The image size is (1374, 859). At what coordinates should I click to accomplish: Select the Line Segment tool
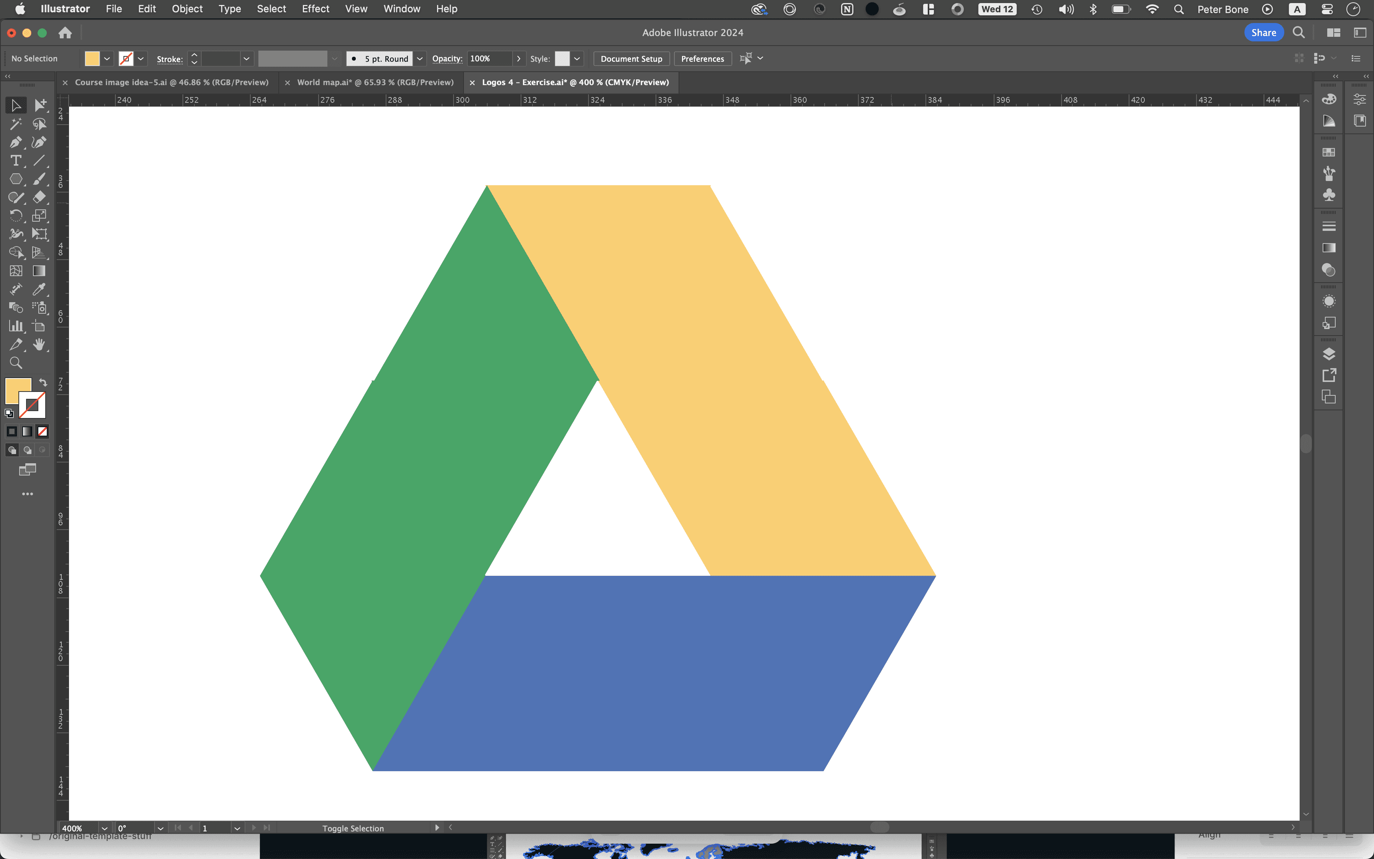tap(40, 161)
